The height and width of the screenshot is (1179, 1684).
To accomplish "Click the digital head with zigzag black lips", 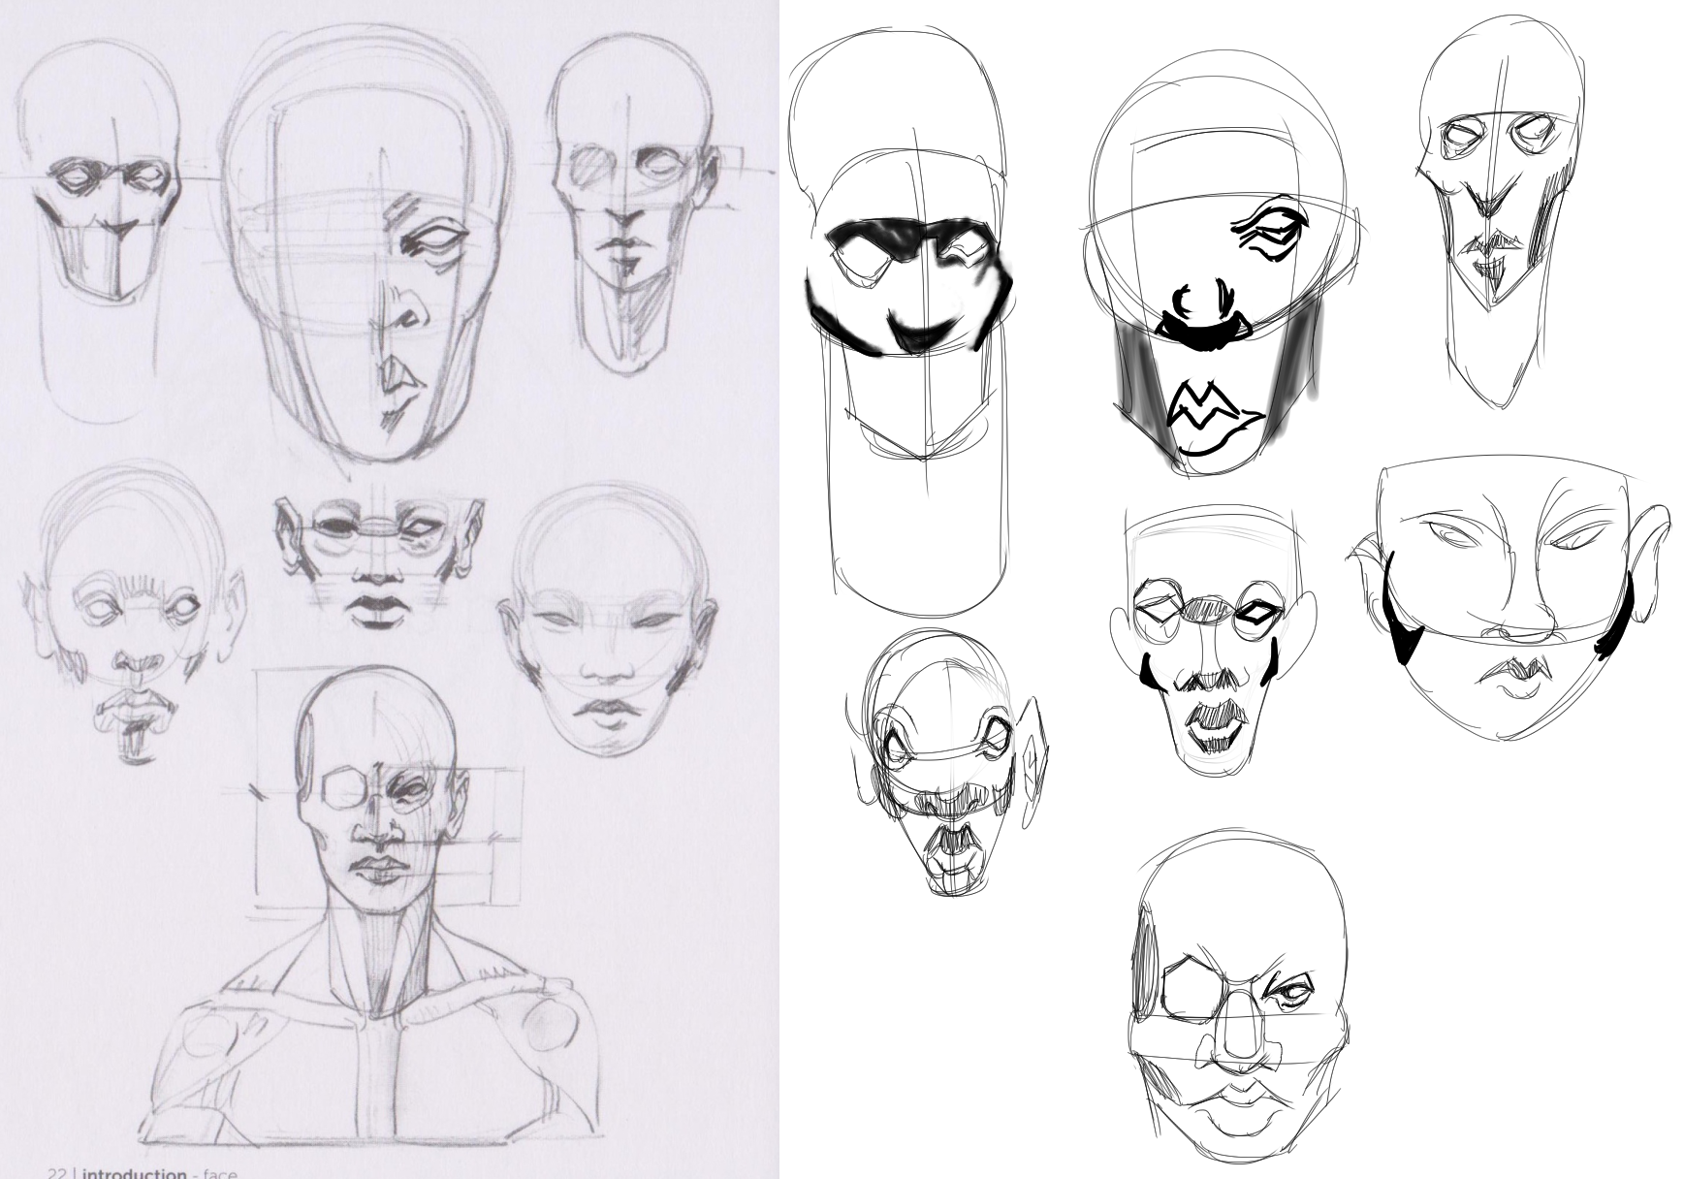I will [1224, 262].
